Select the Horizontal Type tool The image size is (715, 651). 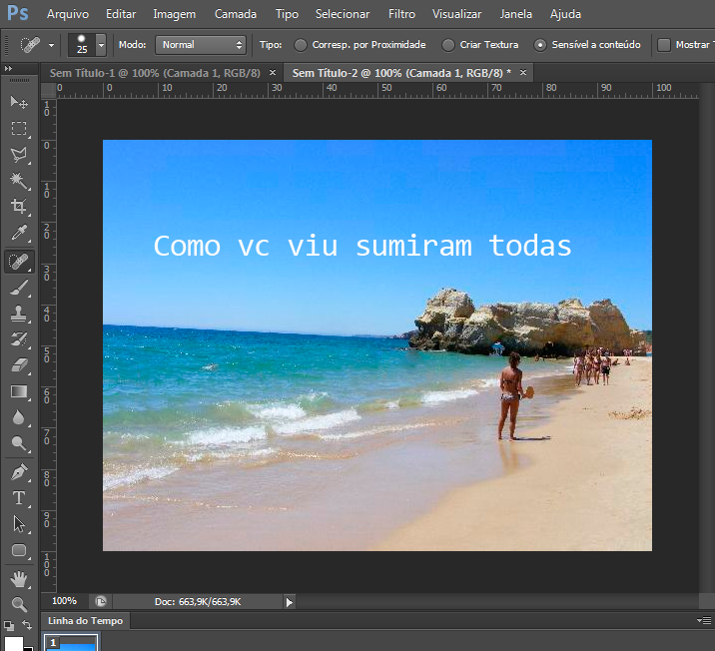point(19,498)
